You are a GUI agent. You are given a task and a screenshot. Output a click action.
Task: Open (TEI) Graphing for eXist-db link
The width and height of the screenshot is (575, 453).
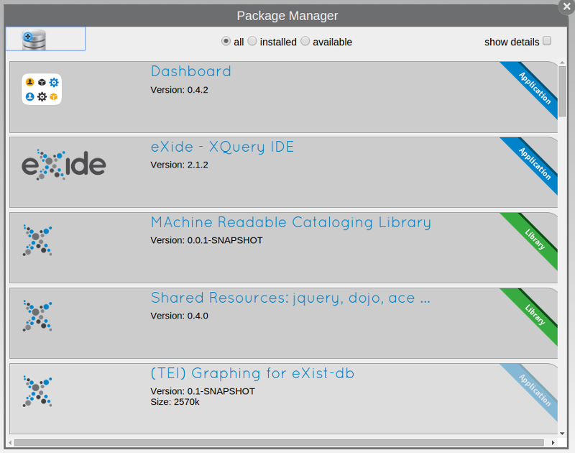click(x=253, y=373)
